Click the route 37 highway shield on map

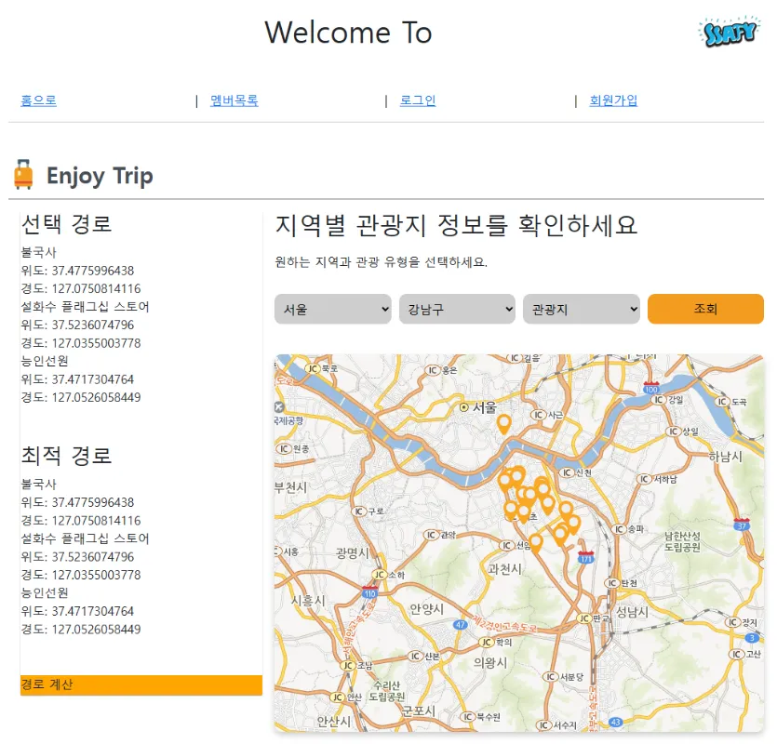tap(742, 524)
